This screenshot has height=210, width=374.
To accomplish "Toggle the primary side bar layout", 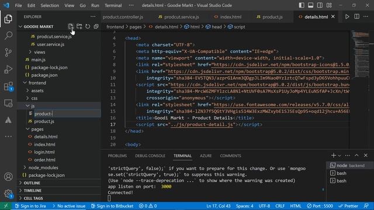I will (x=302, y=5).
